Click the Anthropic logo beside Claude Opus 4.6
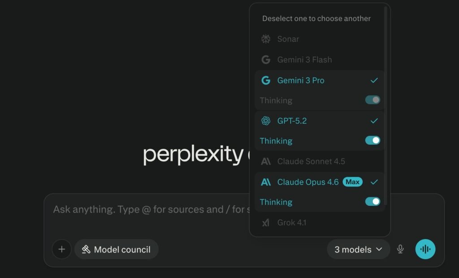Image resolution: width=459 pixels, height=278 pixels. (266, 182)
